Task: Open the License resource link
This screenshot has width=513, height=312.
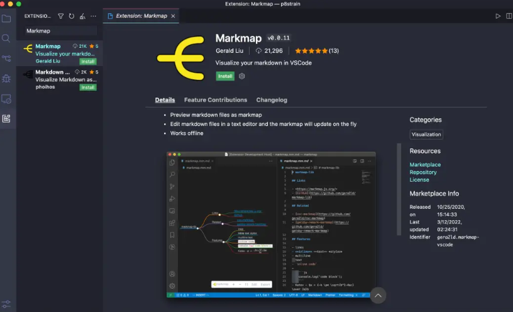Action: (419, 180)
